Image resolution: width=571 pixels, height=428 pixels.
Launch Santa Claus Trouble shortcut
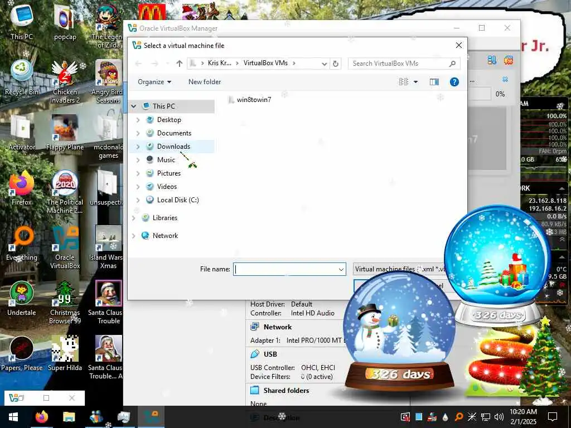tap(108, 303)
